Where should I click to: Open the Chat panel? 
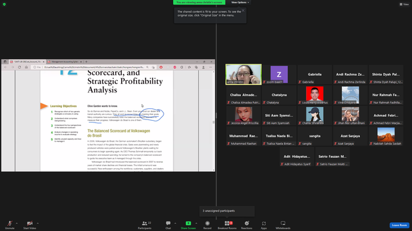pos(168,225)
